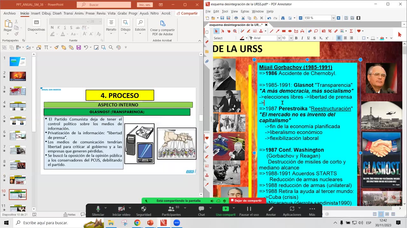Select the stamp tool in PDF Annotator
Image resolution: width=407 pixels, height=228 pixels.
tap(261, 31)
